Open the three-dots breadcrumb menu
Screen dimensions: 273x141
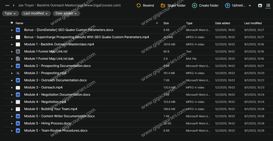[x=7, y=5]
